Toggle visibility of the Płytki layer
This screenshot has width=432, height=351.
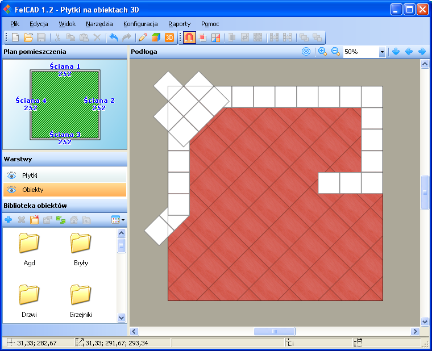pyautogui.click(x=11, y=175)
